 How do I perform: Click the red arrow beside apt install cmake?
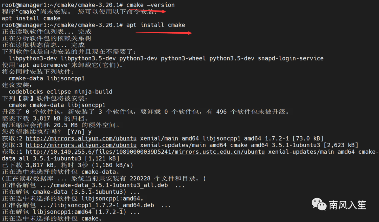164,33
